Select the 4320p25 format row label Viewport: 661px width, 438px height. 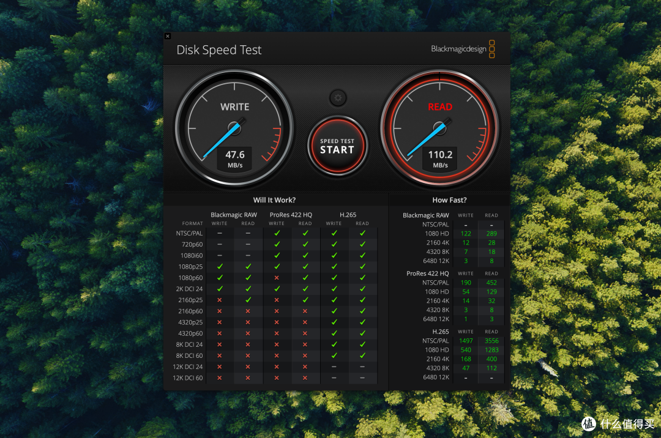click(190, 322)
